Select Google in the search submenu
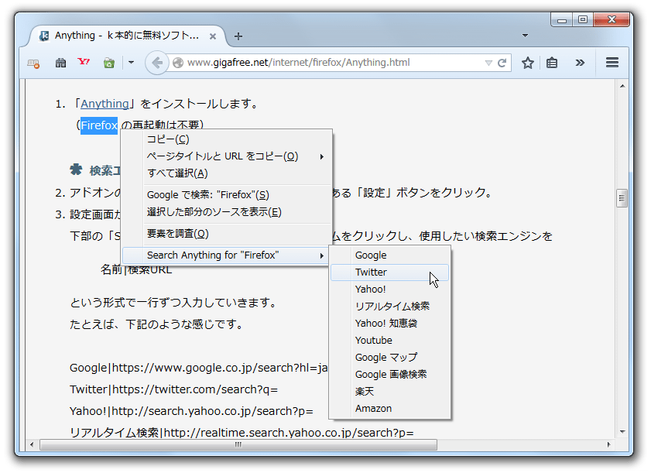This screenshot has width=651, height=473. 389,255
